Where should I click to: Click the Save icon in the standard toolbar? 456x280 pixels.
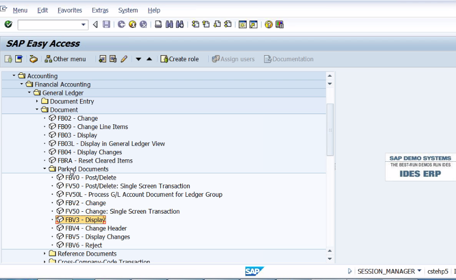coord(106,24)
